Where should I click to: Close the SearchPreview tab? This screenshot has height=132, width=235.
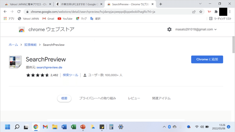(152, 4)
